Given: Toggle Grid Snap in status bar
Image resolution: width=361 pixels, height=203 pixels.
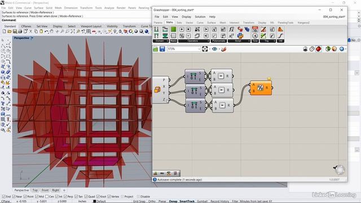Looking at the screenshot, I should (139, 201).
